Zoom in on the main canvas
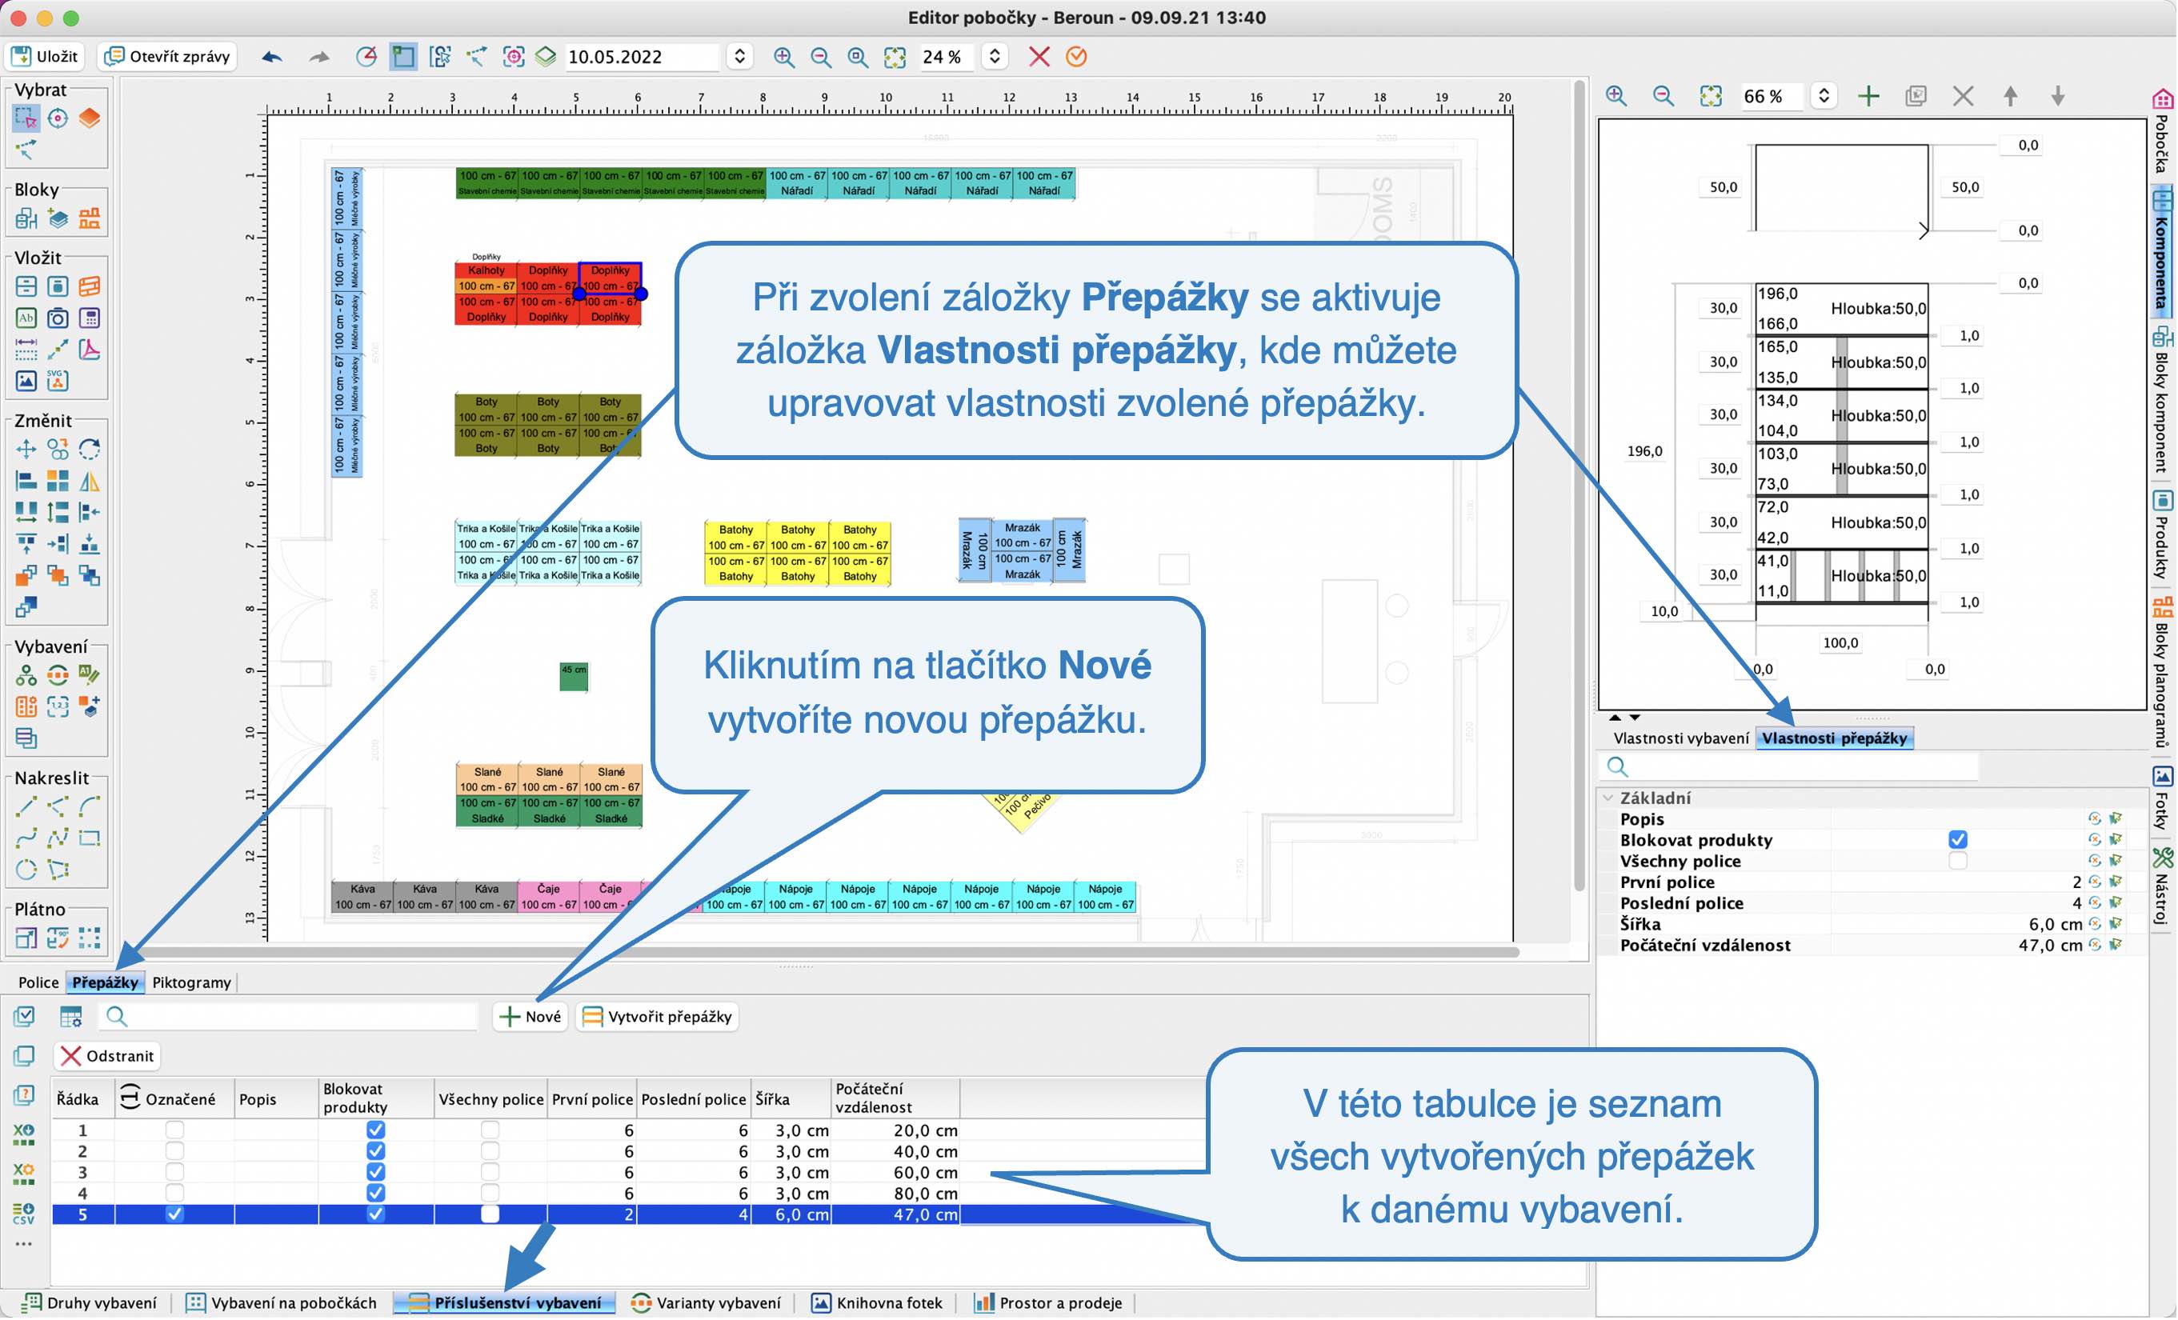The width and height of the screenshot is (2178, 1320). [x=783, y=58]
